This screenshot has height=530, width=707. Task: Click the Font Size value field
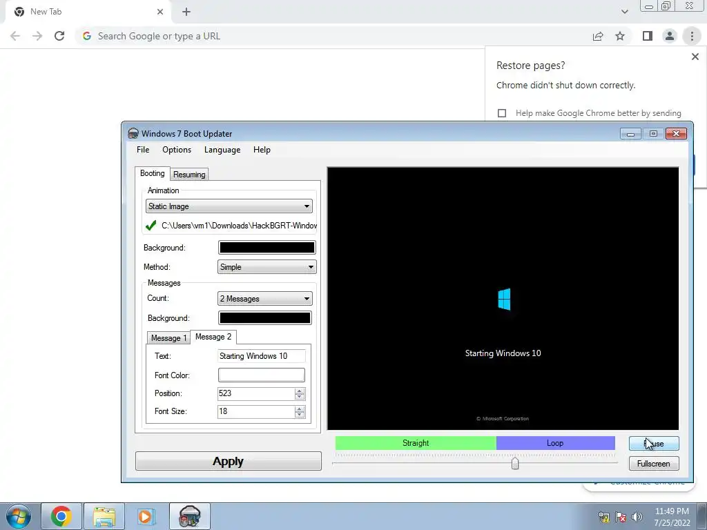(x=255, y=411)
